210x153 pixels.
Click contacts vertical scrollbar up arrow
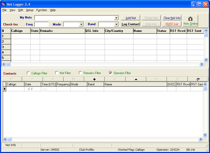click(x=205, y=84)
